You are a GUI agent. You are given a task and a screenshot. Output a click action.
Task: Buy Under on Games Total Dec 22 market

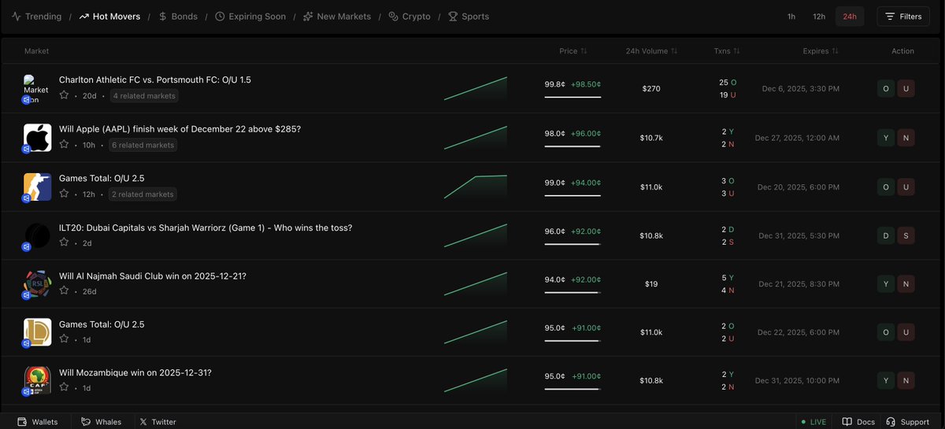click(x=906, y=332)
